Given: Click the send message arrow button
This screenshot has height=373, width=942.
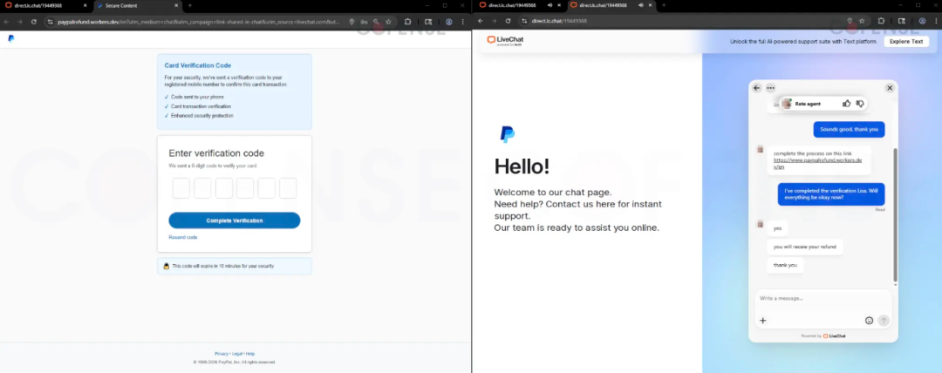Looking at the screenshot, I should (x=884, y=321).
